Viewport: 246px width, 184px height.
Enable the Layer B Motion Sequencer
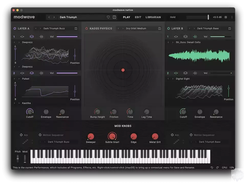point(191,135)
